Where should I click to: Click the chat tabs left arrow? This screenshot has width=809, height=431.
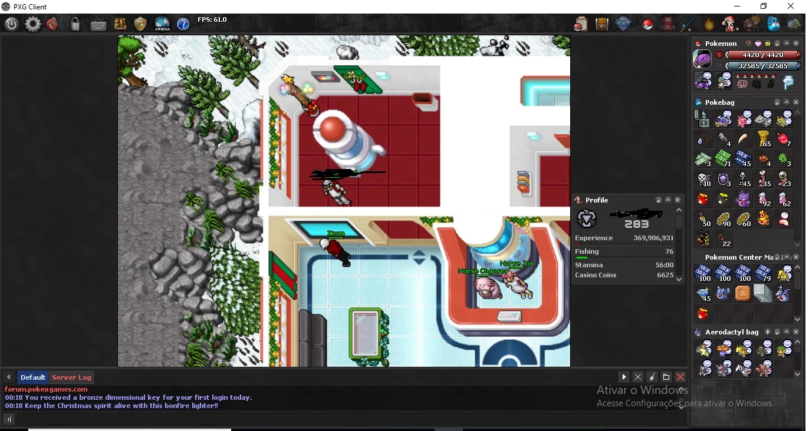pos(9,377)
